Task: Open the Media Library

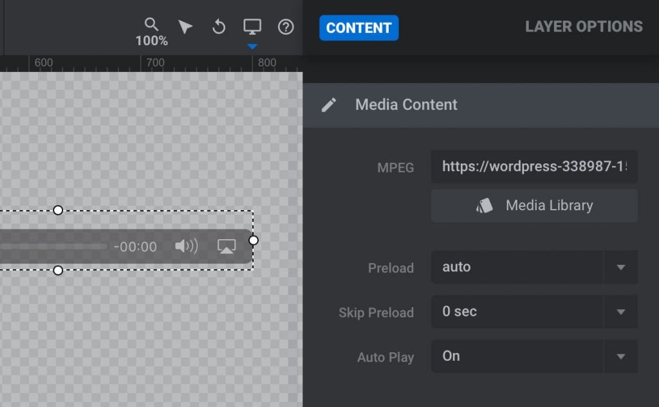Action: [534, 205]
